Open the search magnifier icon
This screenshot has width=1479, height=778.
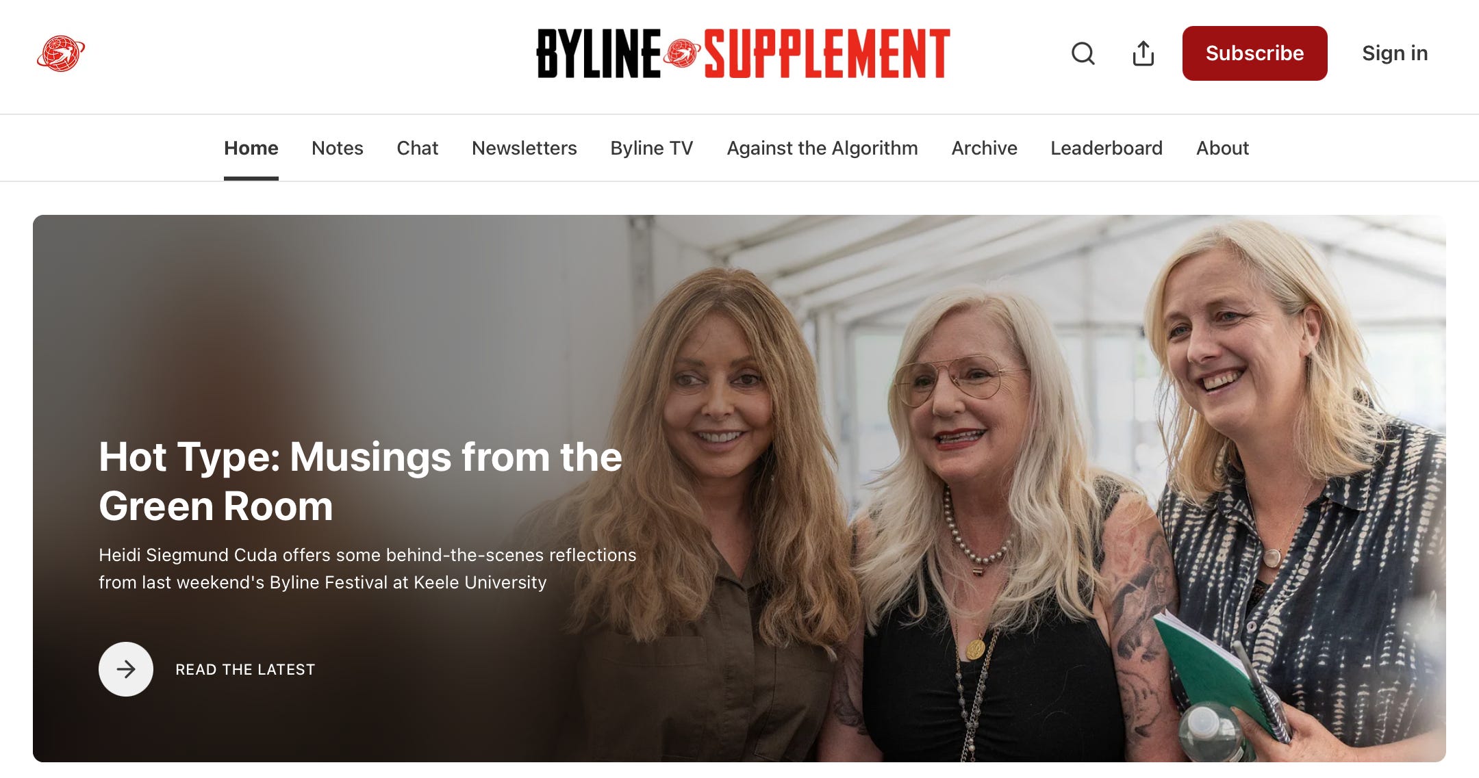(1083, 53)
